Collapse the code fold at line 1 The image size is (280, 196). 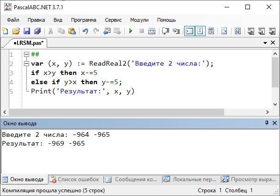click(x=26, y=54)
